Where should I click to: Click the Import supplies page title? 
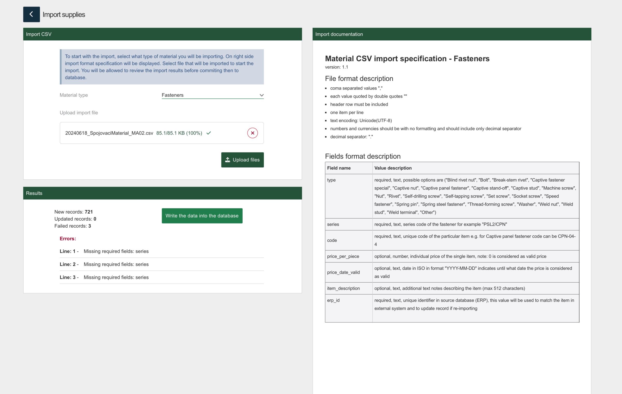pos(64,15)
